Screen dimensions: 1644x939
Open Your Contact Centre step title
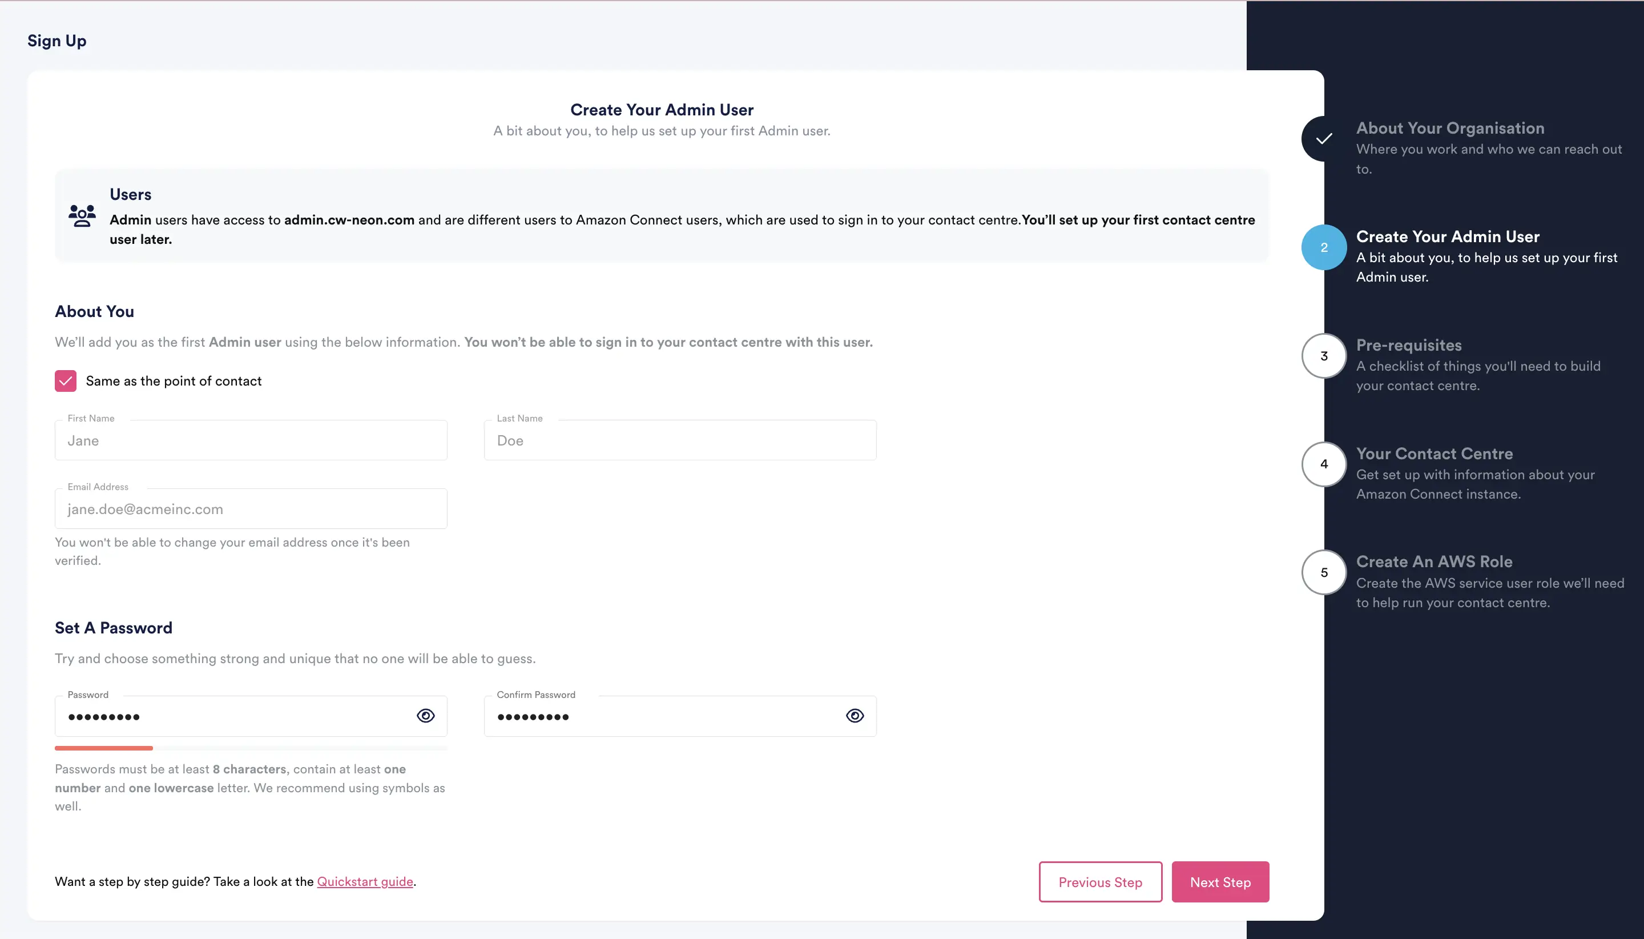click(x=1434, y=454)
